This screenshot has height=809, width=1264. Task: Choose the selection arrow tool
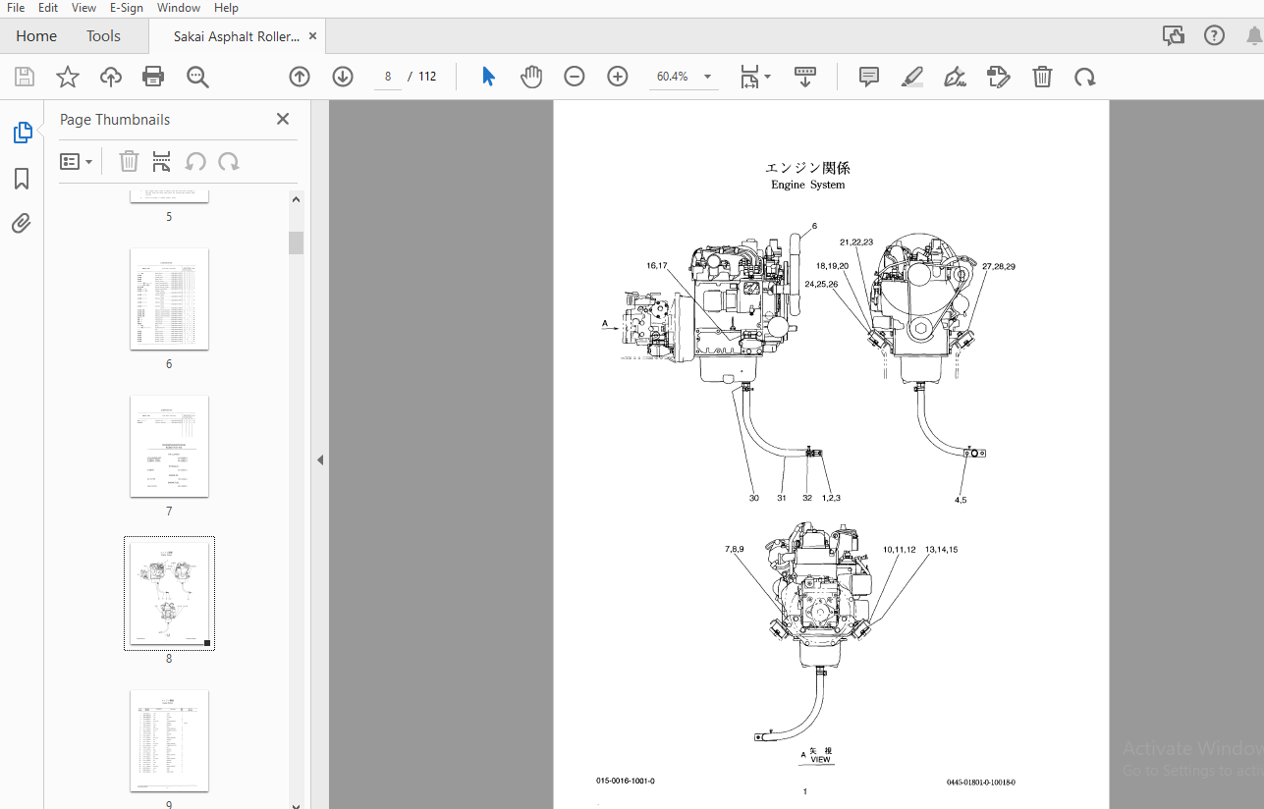pos(488,77)
